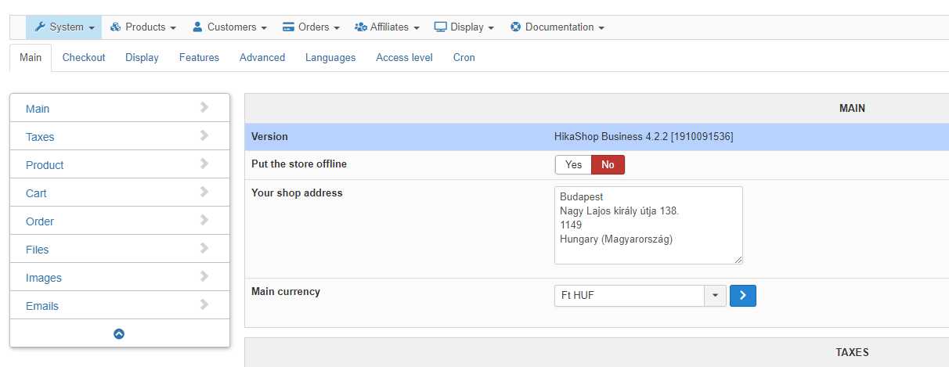The image size is (949, 367).
Task: Click the cubes icon beside Products
Action: (x=116, y=27)
